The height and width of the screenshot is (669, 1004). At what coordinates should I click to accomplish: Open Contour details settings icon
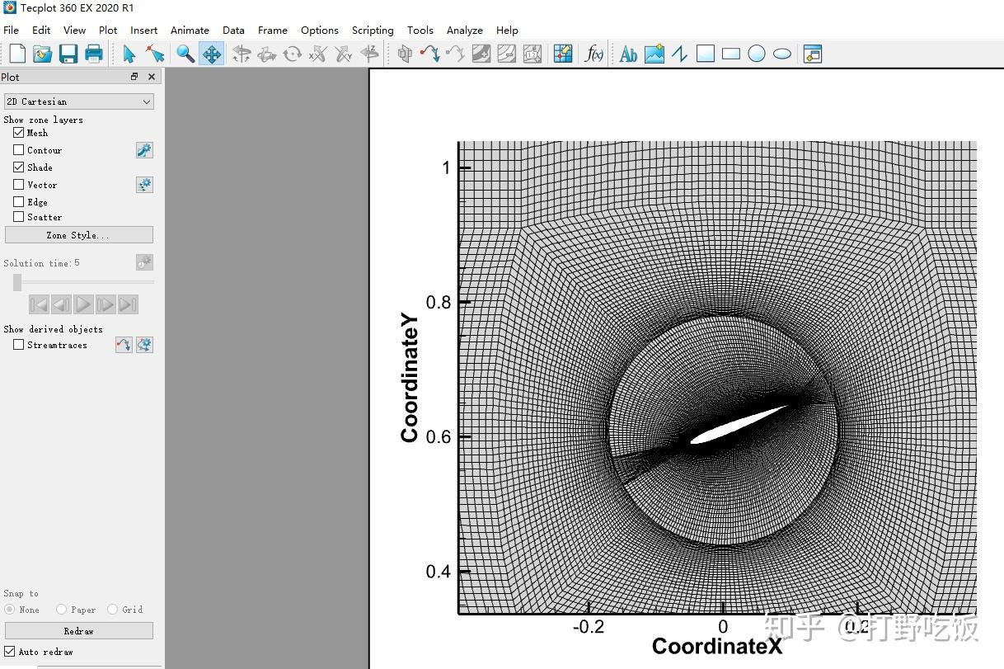click(x=144, y=150)
